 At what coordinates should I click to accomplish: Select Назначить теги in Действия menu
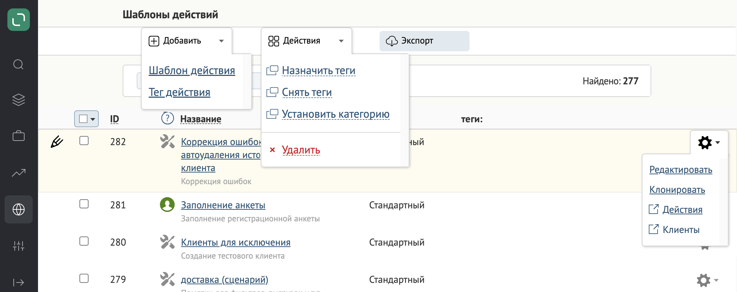pos(318,70)
